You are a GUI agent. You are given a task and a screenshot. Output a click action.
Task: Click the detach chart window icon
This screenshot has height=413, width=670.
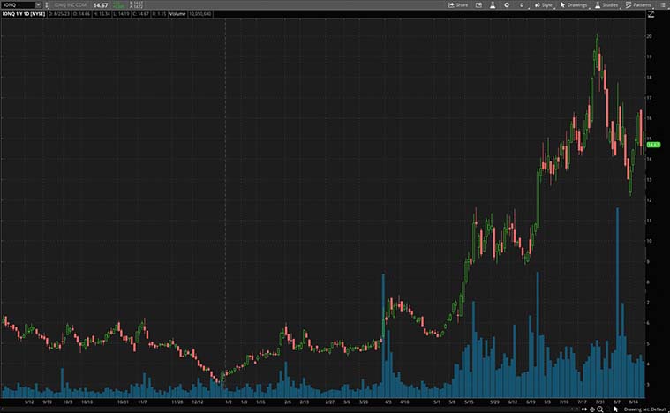(478, 4)
